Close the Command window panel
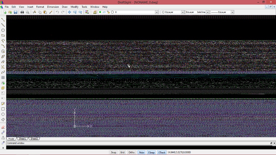This screenshot has width=276, height=155. (x=274, y=143)
